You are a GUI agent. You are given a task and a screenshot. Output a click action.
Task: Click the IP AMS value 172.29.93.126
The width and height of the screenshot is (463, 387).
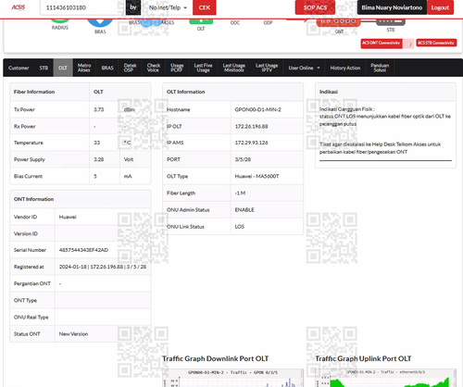251,143
